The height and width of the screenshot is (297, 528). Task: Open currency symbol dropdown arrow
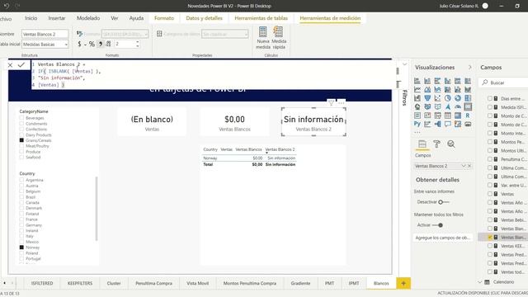85,45
